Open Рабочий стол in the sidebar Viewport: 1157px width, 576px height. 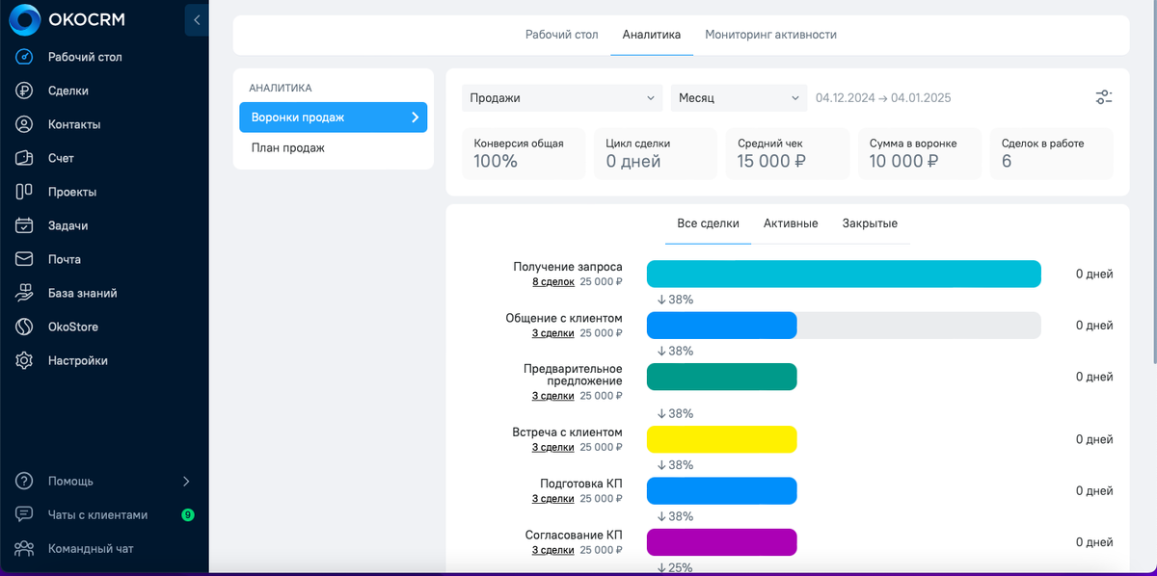(85, 57)
